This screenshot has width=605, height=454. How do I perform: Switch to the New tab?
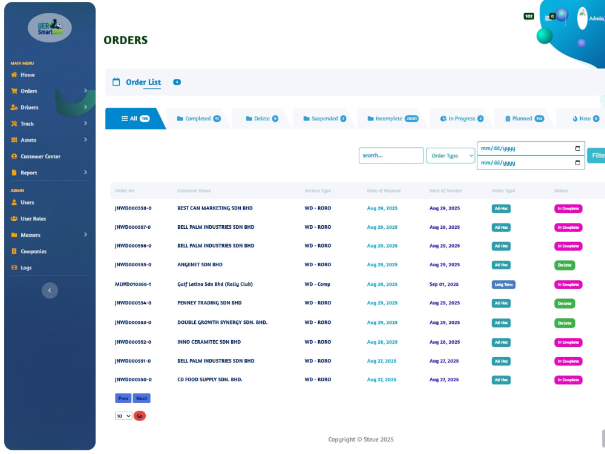[x=585, y=119]
